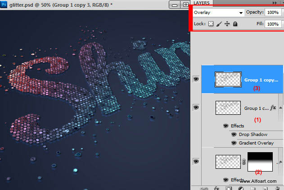Image resolution: width=284 pixels, height=190 pixels.
Task: Click the fx icon on Group 1 c... layer
Action: (273, 108)
